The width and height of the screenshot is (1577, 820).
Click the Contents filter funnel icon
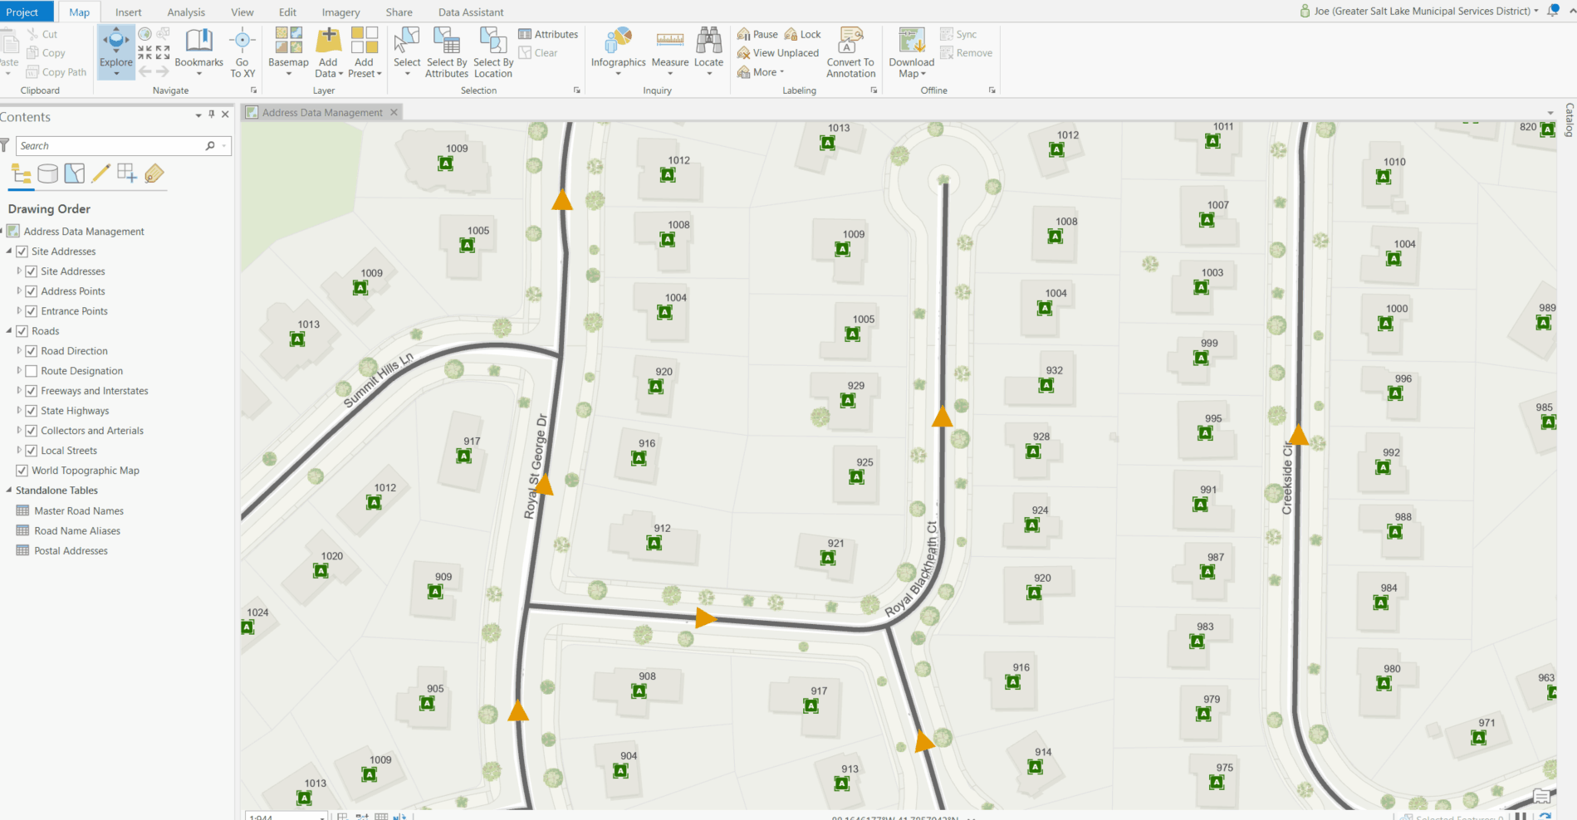4,146
